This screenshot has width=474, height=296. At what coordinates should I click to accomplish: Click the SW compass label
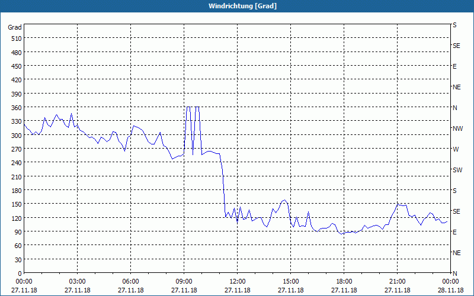click(457, 170)
